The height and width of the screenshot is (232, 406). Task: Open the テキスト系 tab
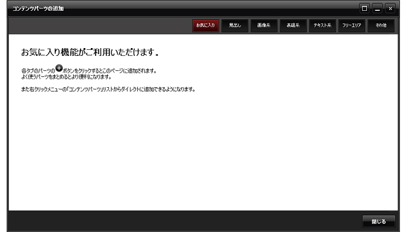point(322,25)
